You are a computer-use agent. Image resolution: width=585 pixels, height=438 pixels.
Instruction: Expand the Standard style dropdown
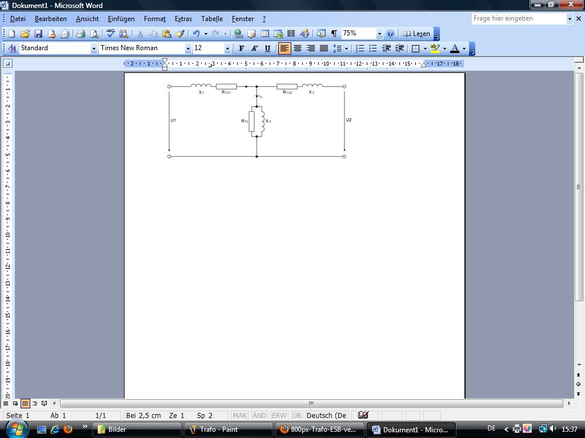point(94,48)
